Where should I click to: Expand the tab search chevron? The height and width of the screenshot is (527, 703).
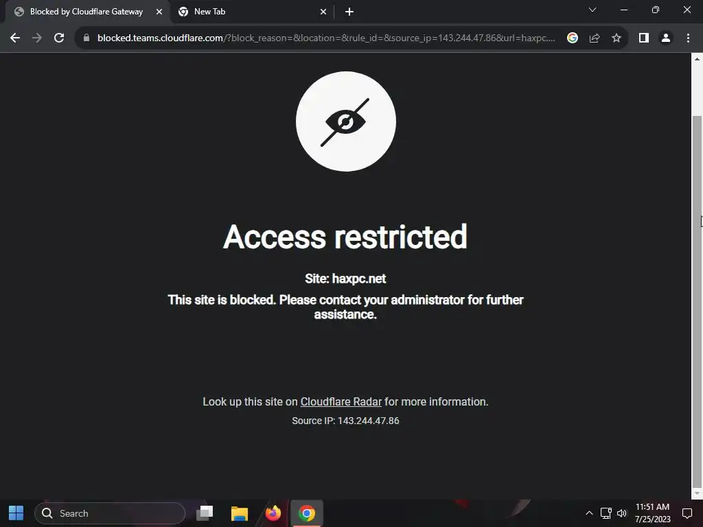click(592, 10)
